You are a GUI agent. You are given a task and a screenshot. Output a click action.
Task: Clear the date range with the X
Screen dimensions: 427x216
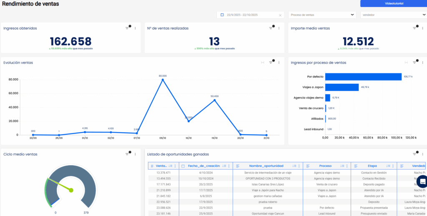pyautogui.click(x=280, y=15)
